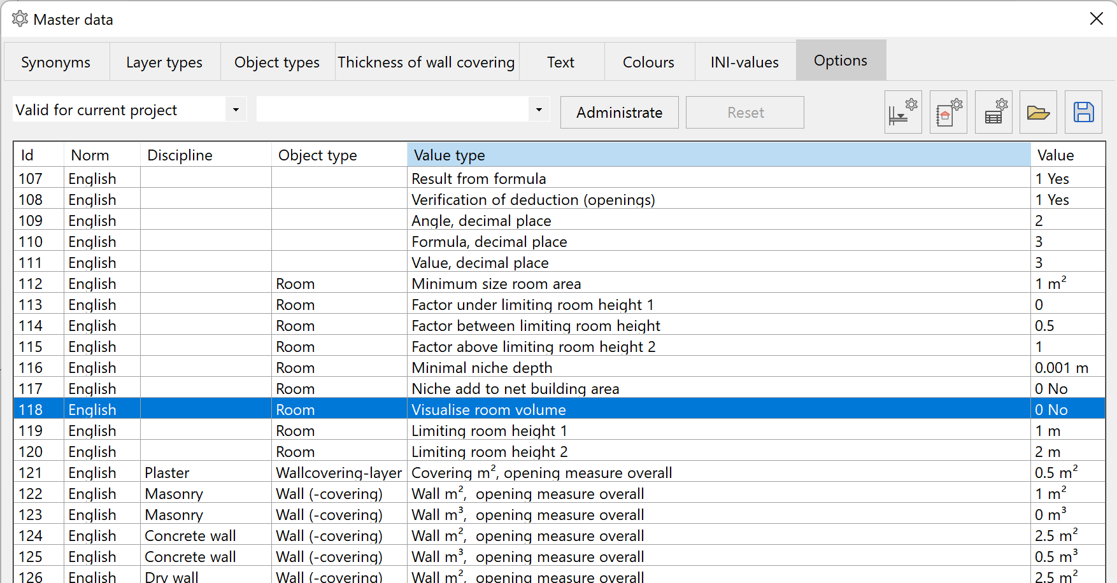Select 'Niche add to net building area'
The image size is (1117, 583).
[559, 388]
